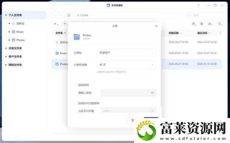This screenshot has height=143, width=230.
Task: Close the share dialog
Action: pos(156,26)
